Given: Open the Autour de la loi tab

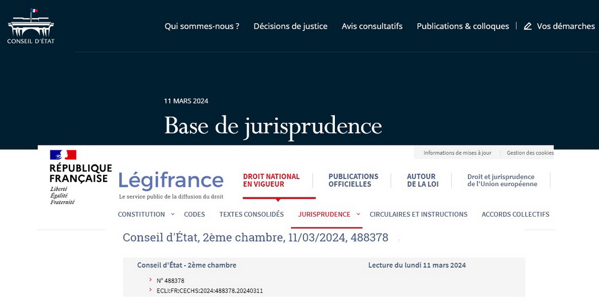Looking at the screenshot, I should coord(422,180).
